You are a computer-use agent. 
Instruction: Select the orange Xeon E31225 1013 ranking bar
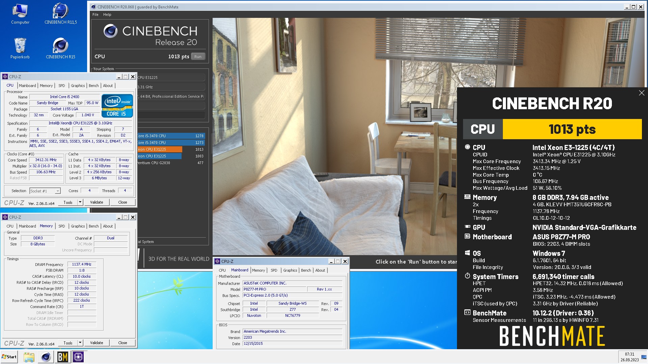[x=171, y=149]
